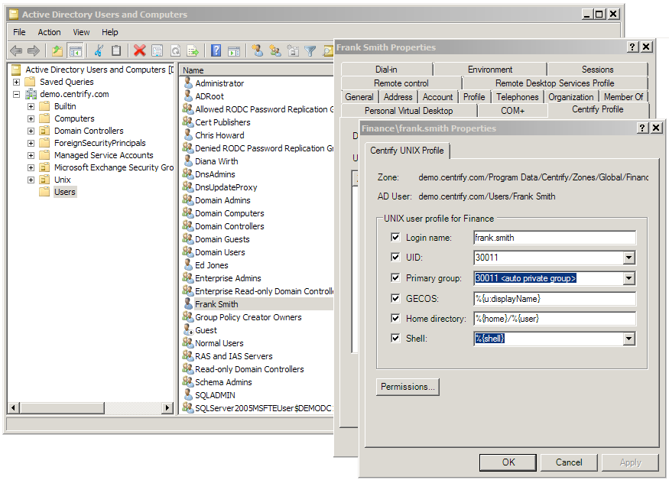Viewport: 669px width, 480px height.
Task: Click the demo.centrify.com domain icon
Action: 31,94
